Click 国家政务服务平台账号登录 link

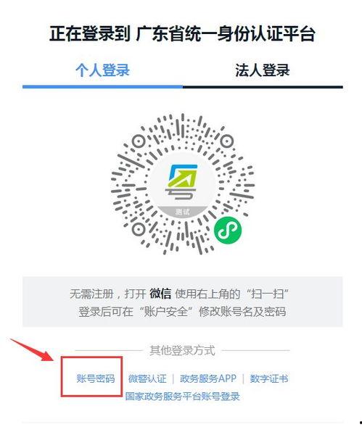tap(182, 397)
